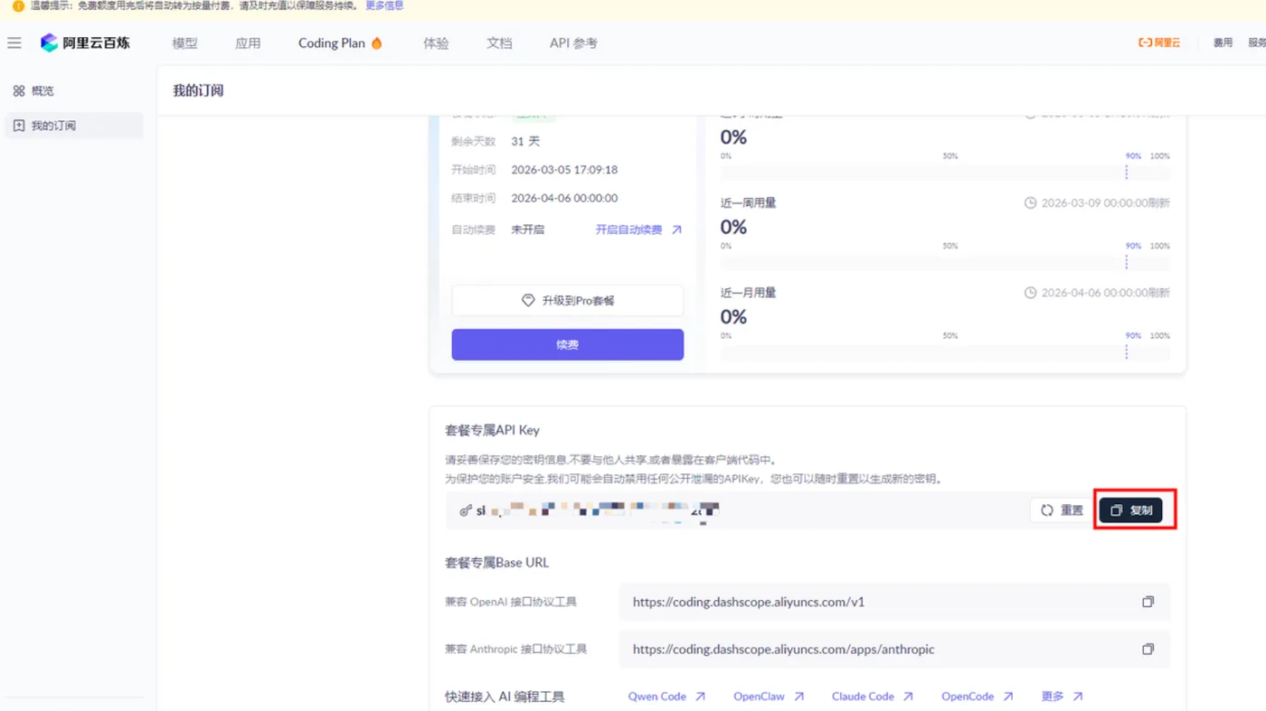Open the OpenCode link
This screenshot has height=711, width=1266.
coord(978,697)
